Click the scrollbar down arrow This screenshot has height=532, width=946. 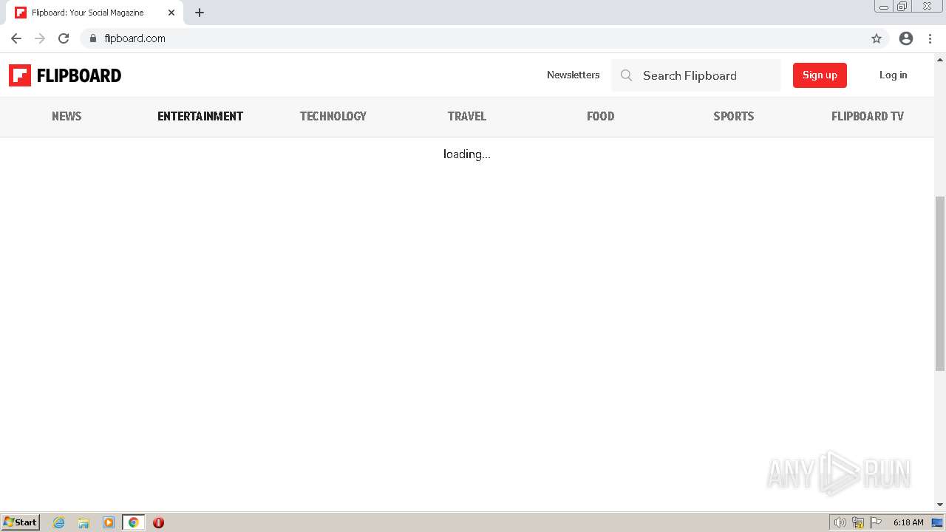(x=940, y=505)
